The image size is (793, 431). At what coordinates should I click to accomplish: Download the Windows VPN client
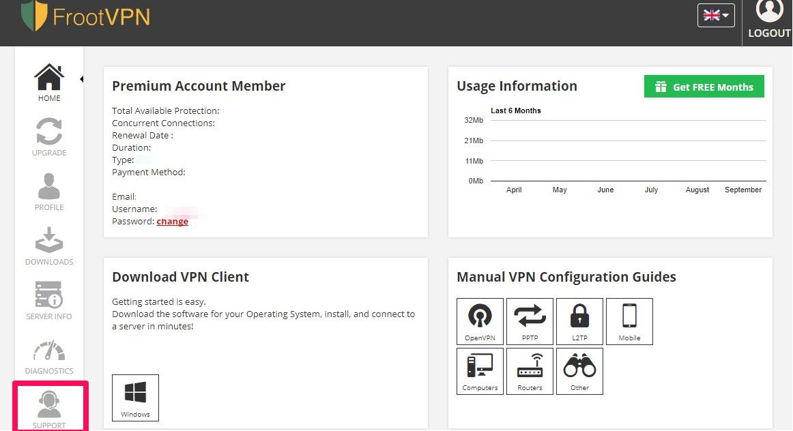(135, 398)
